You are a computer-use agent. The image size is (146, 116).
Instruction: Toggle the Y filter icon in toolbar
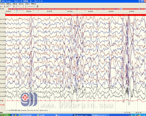pos(34,6)
